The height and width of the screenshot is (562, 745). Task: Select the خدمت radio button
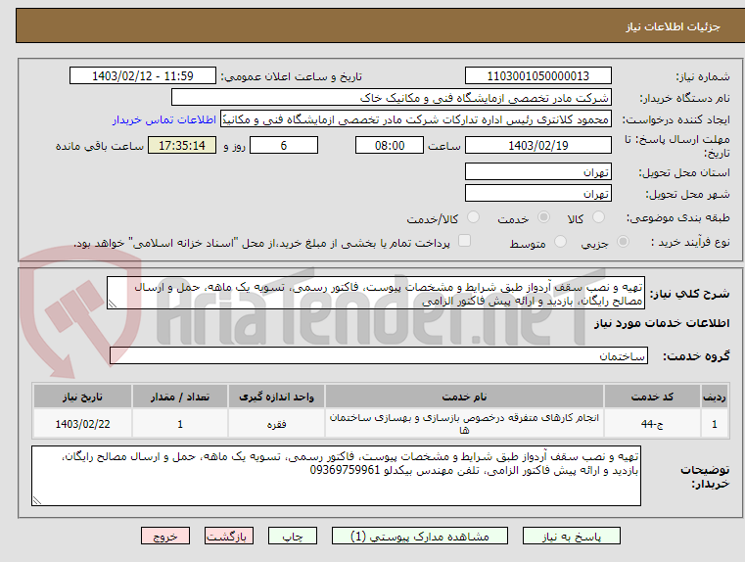click(x=543, y=217)
